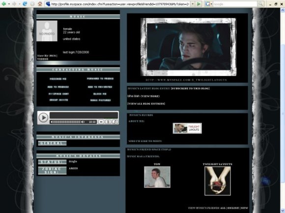285x213 pixels.
Task: Click the No Photo profile picture
Action: click(x=47, y=31)
